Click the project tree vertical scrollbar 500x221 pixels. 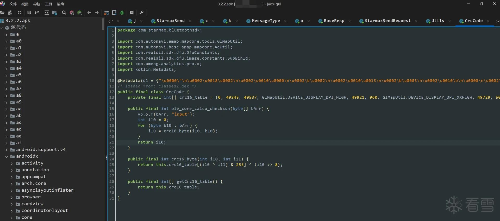[103, 24]
